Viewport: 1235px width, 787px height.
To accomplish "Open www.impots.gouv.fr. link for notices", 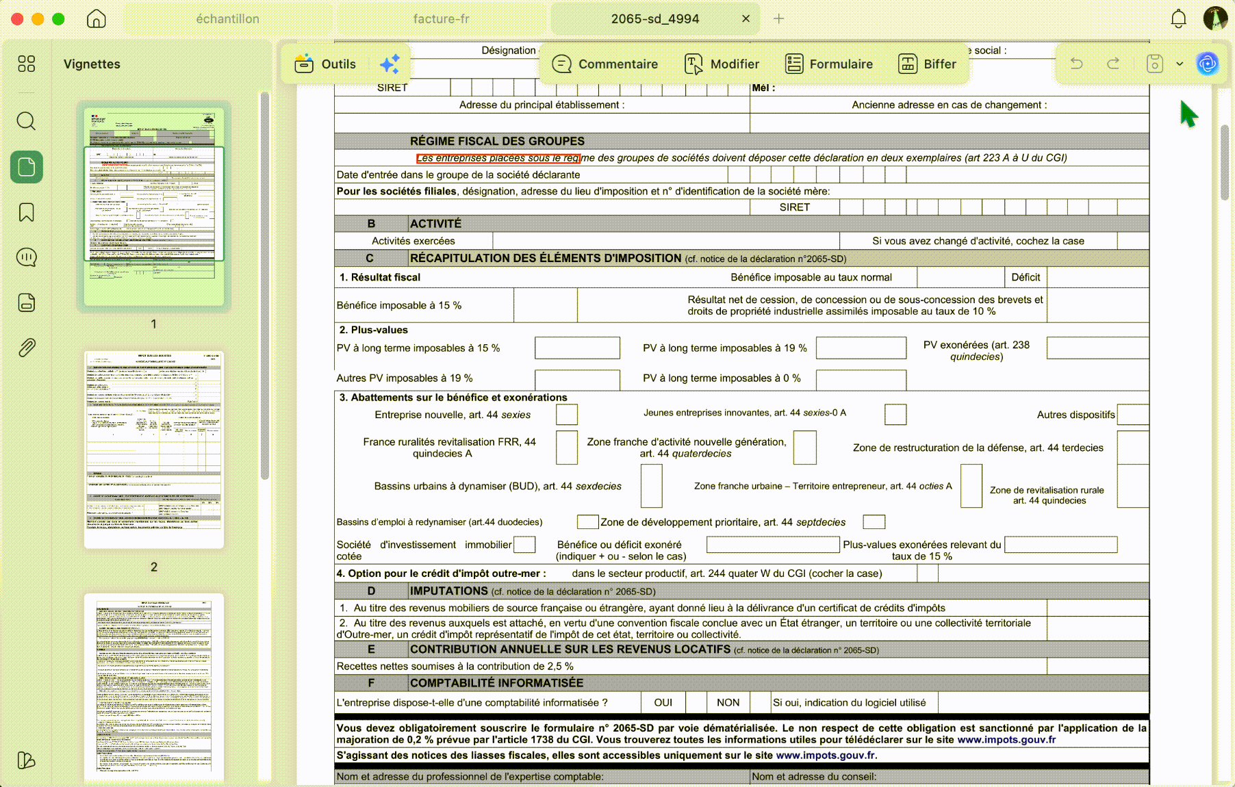I will (x=826, y=756).
